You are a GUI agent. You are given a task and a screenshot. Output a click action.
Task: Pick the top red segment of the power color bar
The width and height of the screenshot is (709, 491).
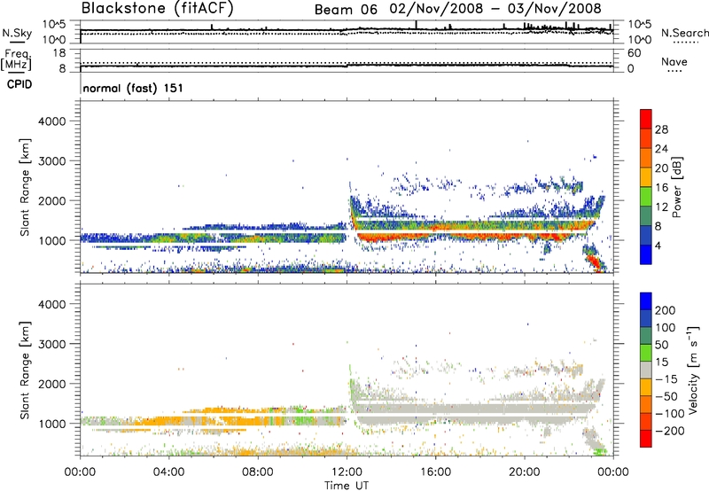coord(646,119)
